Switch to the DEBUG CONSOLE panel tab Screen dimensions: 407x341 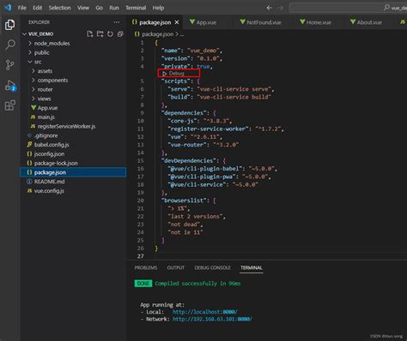pos(212,267)
